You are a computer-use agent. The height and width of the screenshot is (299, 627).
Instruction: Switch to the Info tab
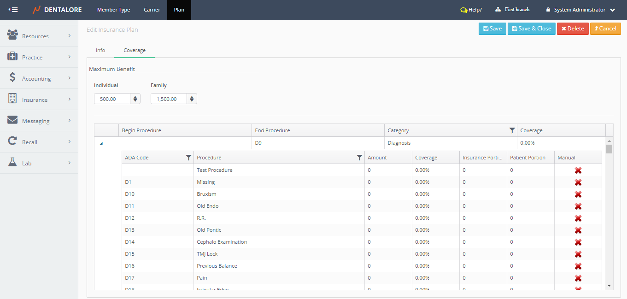(100, 50)
